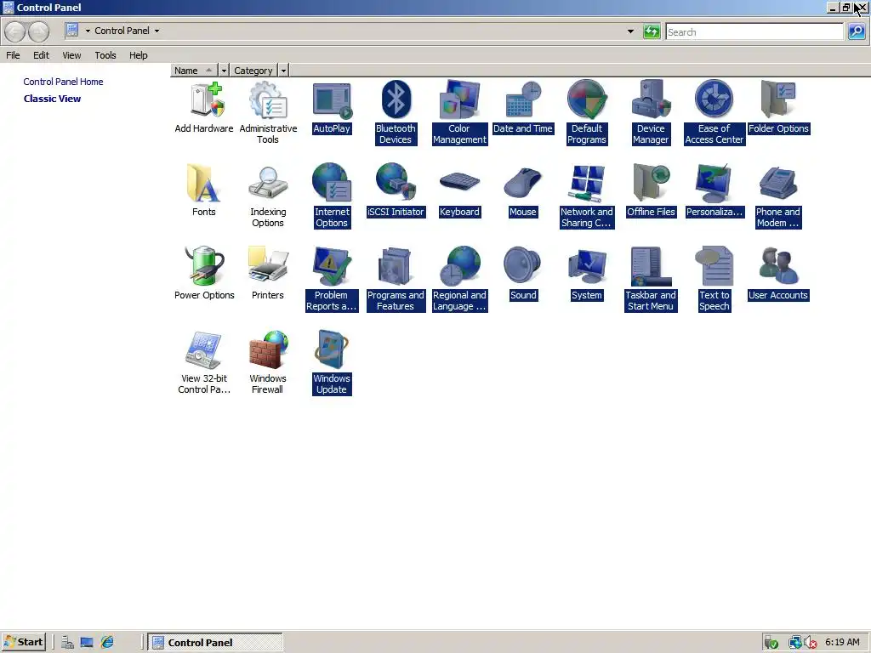This screenshot has height=653, width=871.
Task: Open dropdown arrow before Control Panel breadcrumb
Action: [x=88, y=31]
